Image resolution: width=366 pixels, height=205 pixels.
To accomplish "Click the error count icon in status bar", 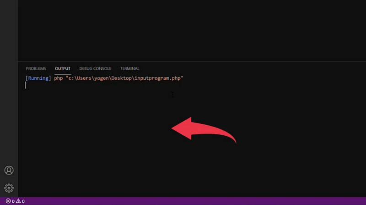I will coord(8,201).
